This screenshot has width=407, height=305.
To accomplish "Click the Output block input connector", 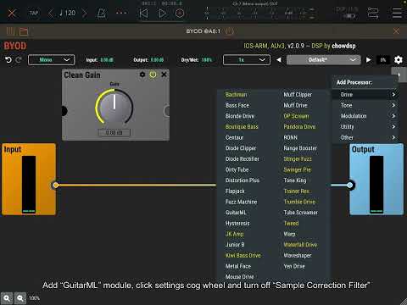I will point(350,185).
